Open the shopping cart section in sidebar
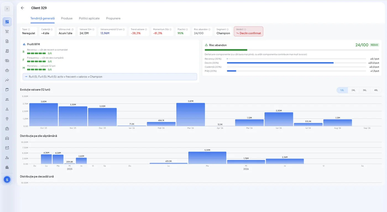Image resolution: width=387 pixels, height=212 pixels. point(7,32)
